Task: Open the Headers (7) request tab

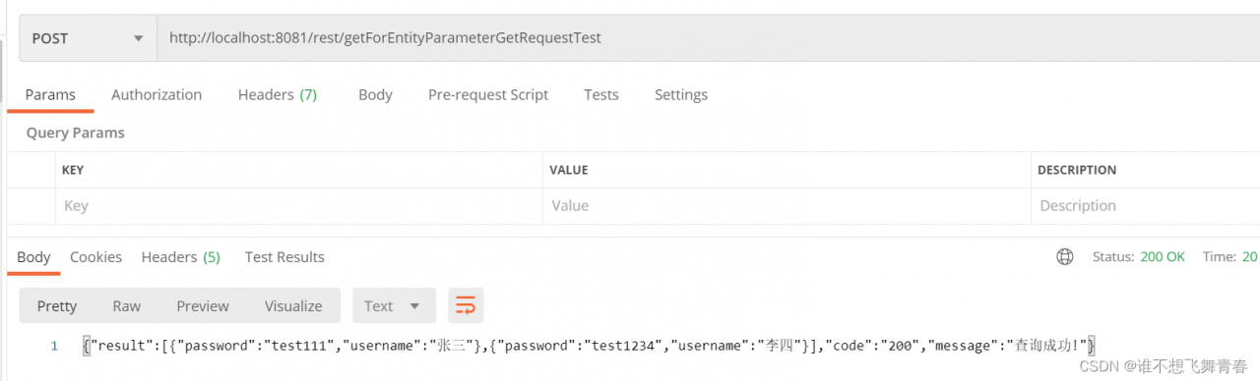Action: 278,94
